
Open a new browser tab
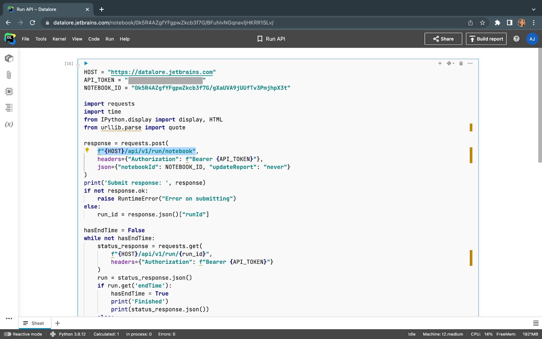(x=102, y=9)
